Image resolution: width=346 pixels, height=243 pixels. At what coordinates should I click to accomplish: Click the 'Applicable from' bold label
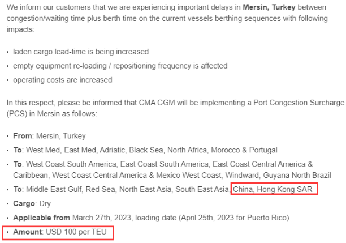click(x=41, y=218)
